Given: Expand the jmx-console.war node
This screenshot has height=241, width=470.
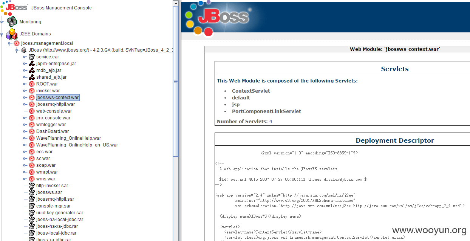Looking at the screenshot, I should coord(25,118).
